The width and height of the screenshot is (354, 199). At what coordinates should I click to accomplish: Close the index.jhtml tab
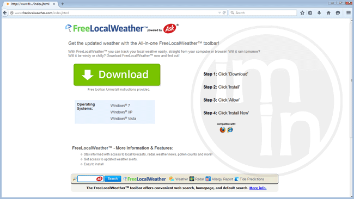coord(54,4)
